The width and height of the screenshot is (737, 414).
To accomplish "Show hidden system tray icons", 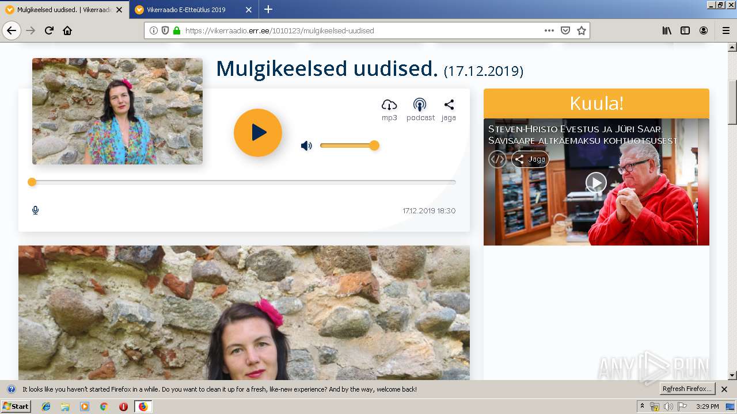I will pyautogui.click(x=643, y=407).
